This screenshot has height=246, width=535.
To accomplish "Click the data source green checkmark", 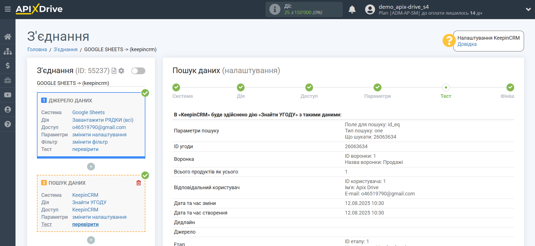I will click(x=145, y=93).
